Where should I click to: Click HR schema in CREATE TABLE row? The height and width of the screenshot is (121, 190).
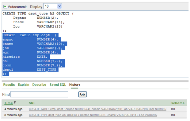click(173, 109)
